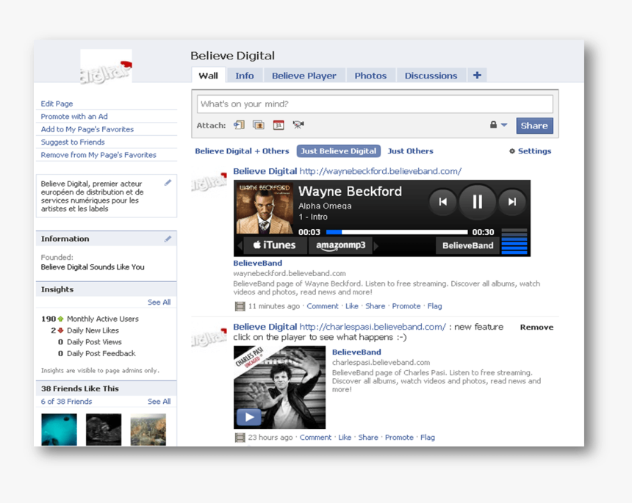Click in the What's on your mind field
This screenshot has width=632, height=503.
[x=375, y=104]
